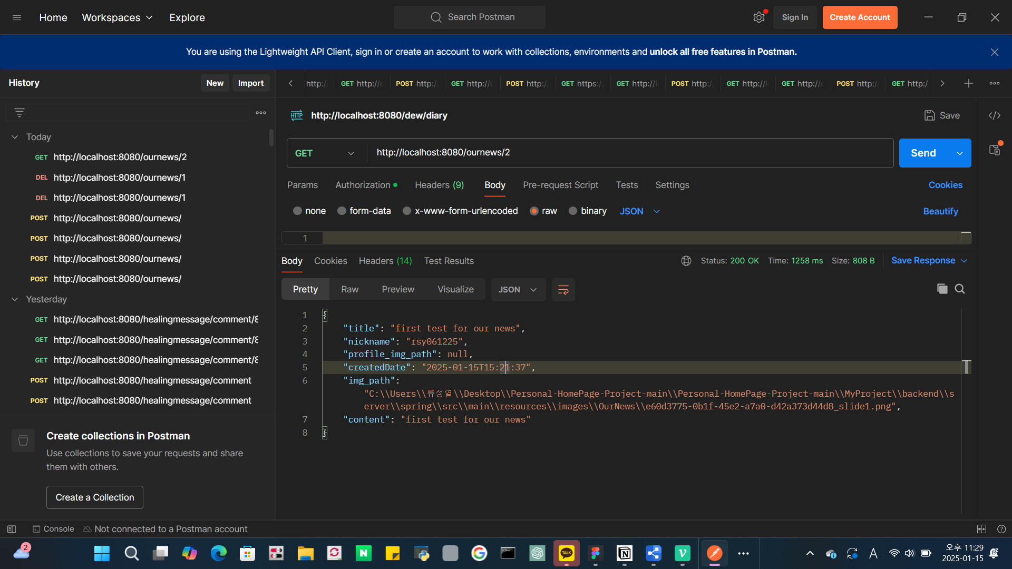Image resolution: width=1012 pixels, height=569 pixels.
Task: Switch to the Tests tab
Action: click(x=627, y=185)
